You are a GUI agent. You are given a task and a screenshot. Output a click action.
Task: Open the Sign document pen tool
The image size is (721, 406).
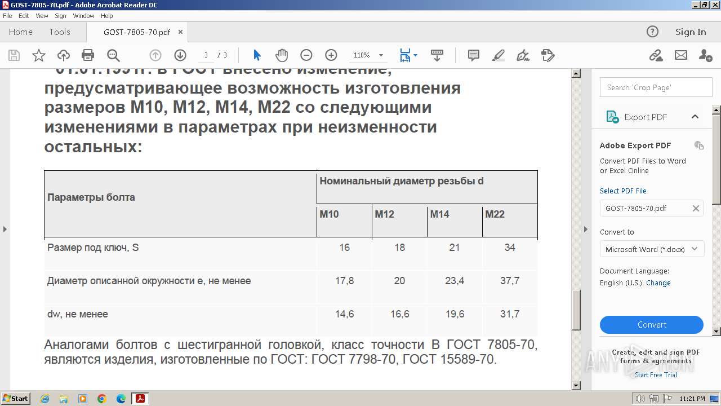tap(523, 55)
